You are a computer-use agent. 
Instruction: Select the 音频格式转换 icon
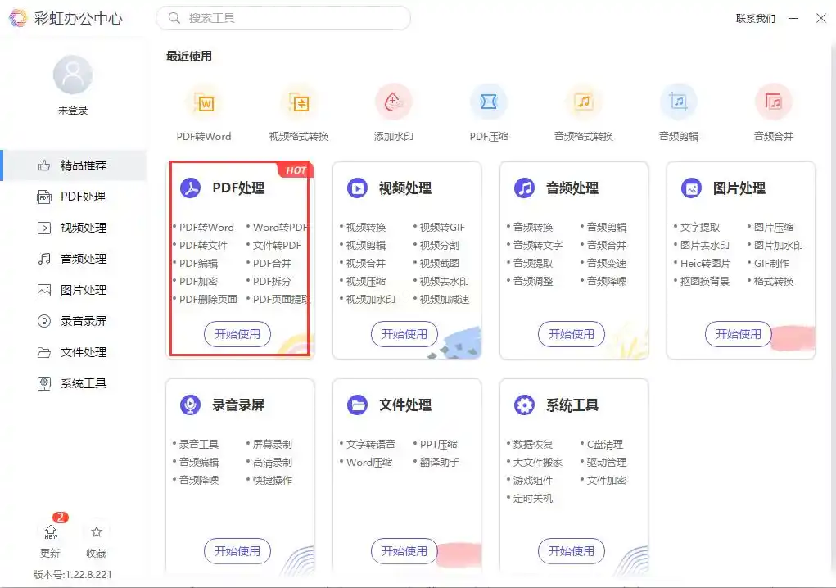pyautogui.click(x=584, y=102)
